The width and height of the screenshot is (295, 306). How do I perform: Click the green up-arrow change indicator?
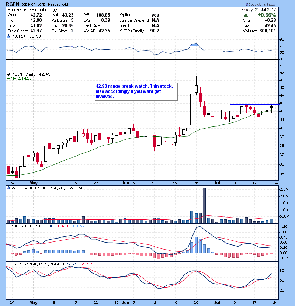[246, 15]
